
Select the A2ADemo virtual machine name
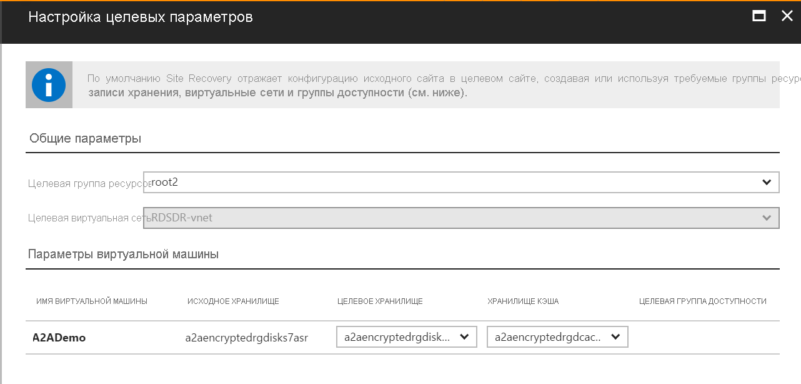(59, 338)
